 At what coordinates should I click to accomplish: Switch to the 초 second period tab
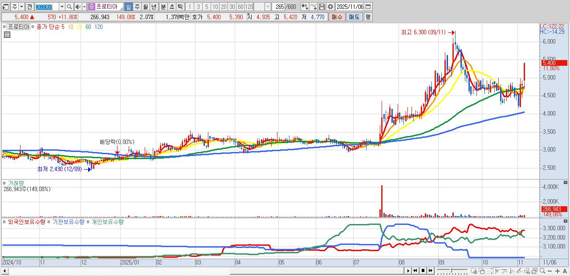pyautogui.click(x=171, y=7)
